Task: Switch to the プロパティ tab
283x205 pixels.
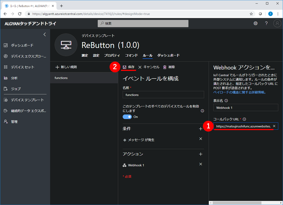Action: [112, 56]
